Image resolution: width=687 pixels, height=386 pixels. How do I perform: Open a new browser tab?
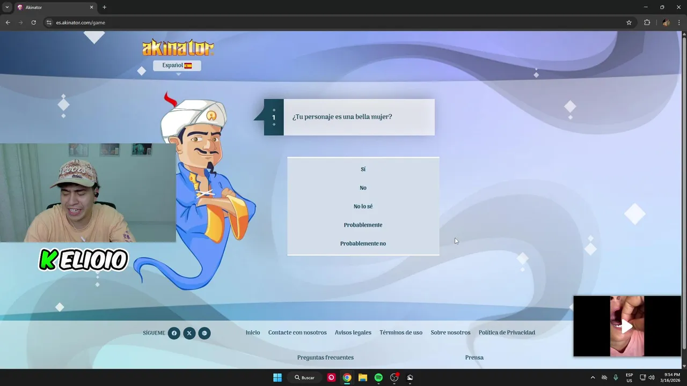[104, 8]
